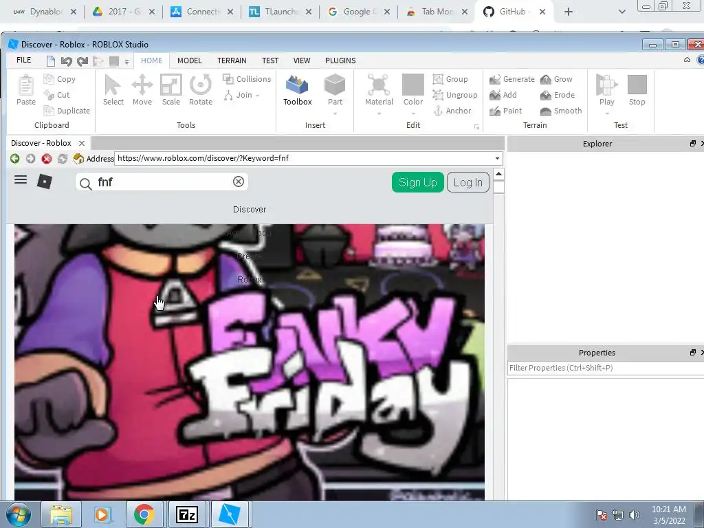The image size is (704, 528).
Task: Undock the Explorer panel
Action: click(x=693, y=143)
